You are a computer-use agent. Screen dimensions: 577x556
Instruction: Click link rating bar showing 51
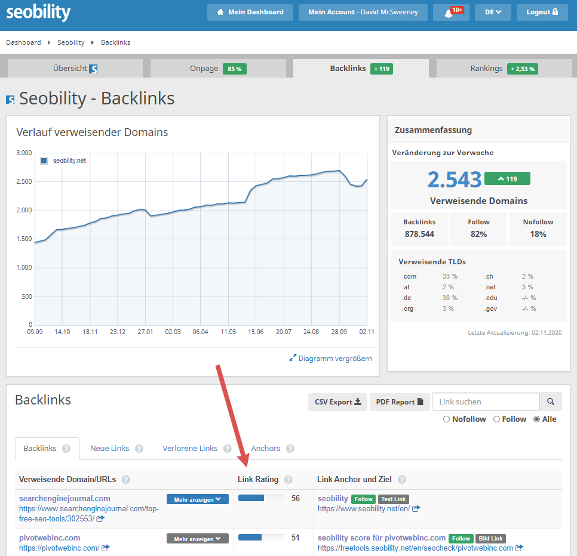point(261,538)
